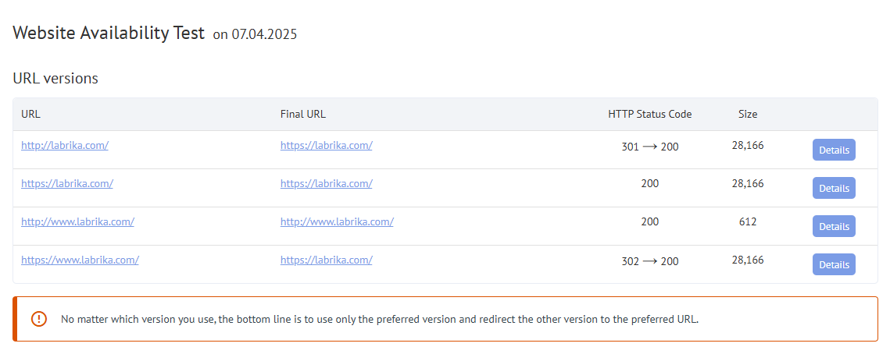
Task: Show Details for the 612 size row
Action: (x=834, y=227)
